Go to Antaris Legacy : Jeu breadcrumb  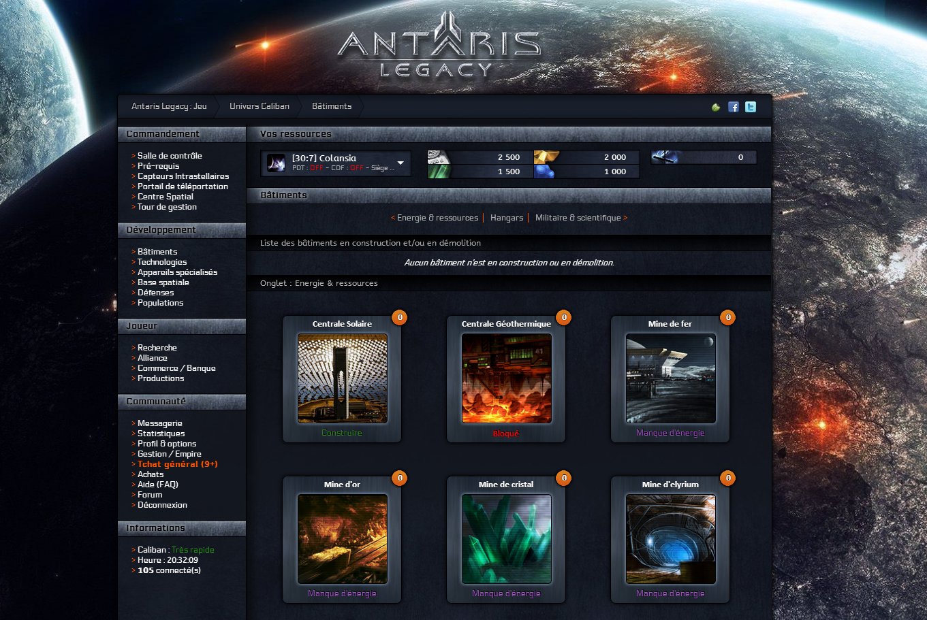(x=169, y=106)
